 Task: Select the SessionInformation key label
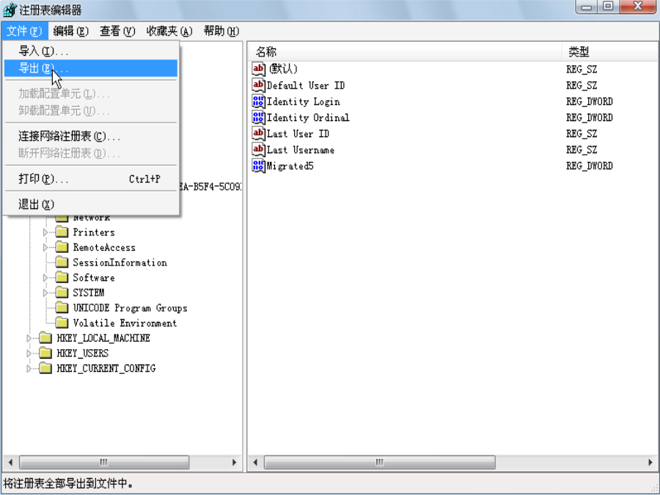pos(120,263)
